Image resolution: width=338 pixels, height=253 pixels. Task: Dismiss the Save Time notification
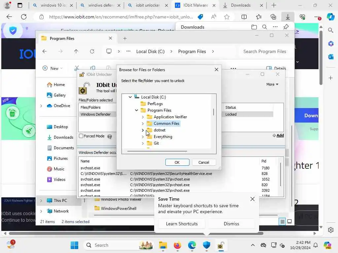click(x=231, y=224)
